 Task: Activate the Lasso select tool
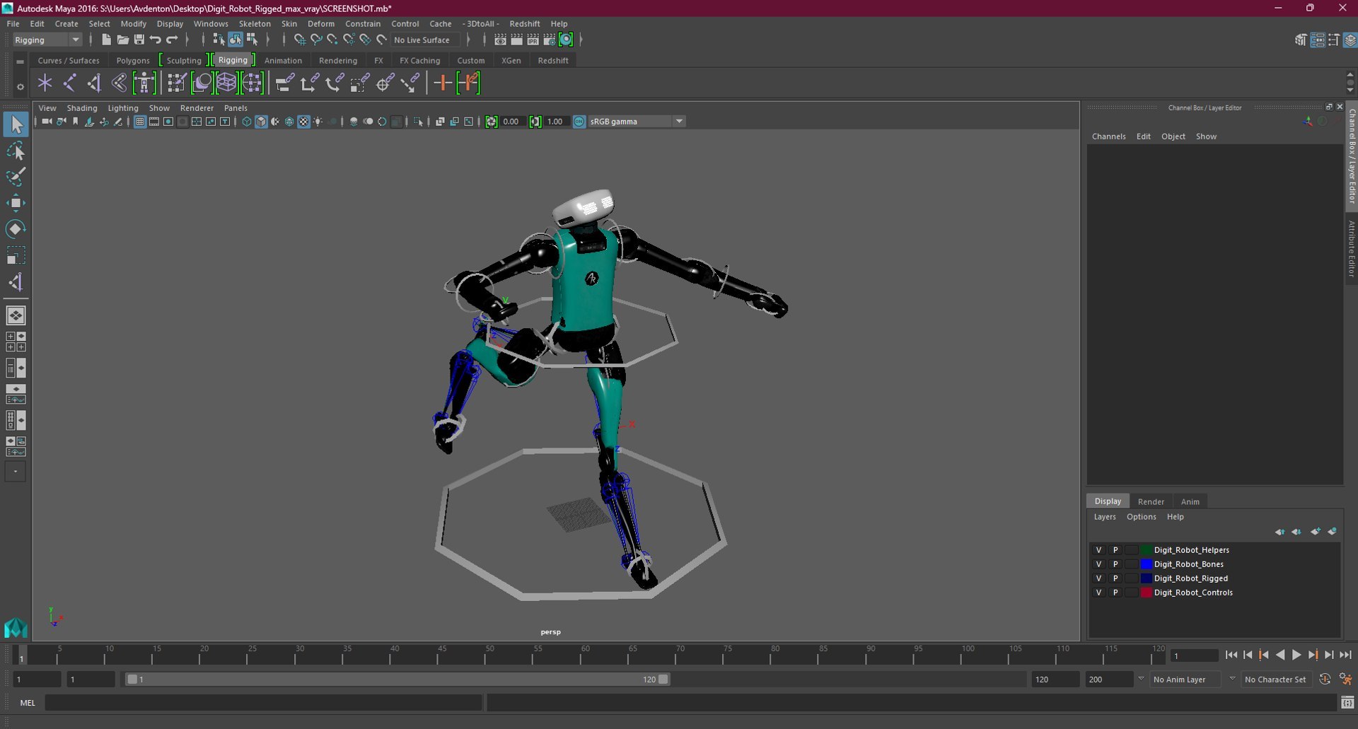coord(16,151)
